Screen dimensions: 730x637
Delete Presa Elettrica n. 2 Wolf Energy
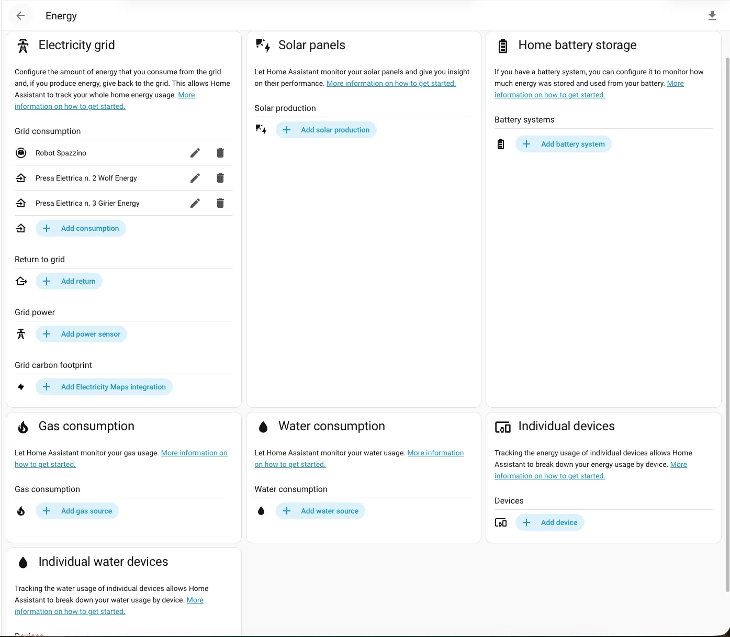(220, 178)
